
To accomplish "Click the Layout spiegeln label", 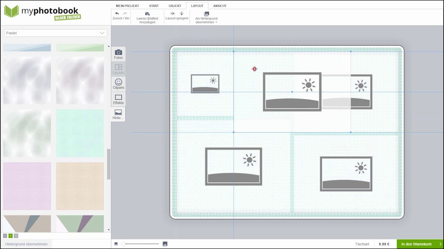I will point(177,18).
